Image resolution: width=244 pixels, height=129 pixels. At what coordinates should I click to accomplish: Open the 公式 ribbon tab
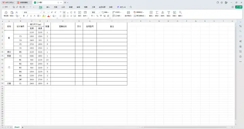click(x=63, y=7)
